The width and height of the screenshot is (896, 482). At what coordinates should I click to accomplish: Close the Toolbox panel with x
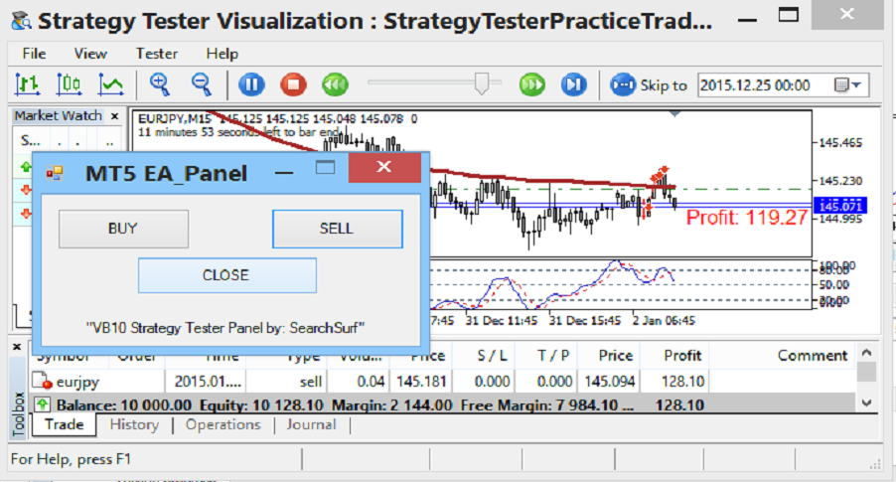pyautogui.click(x=17, y=347)
